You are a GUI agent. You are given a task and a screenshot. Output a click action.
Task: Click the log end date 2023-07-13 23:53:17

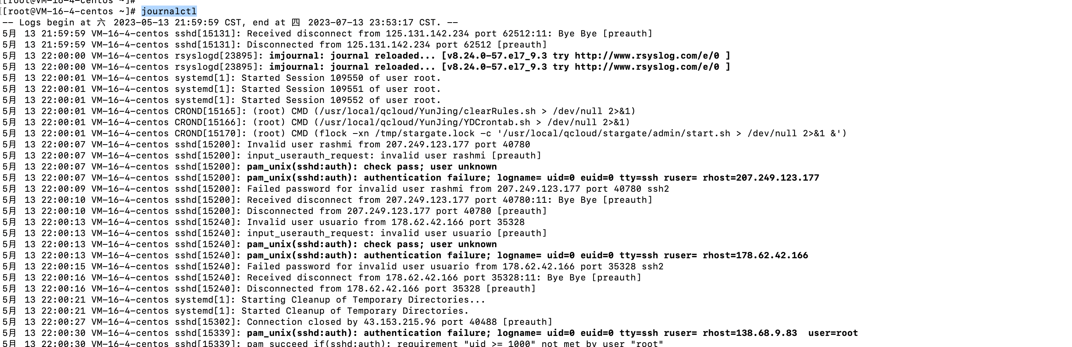(x=361, y=23)
